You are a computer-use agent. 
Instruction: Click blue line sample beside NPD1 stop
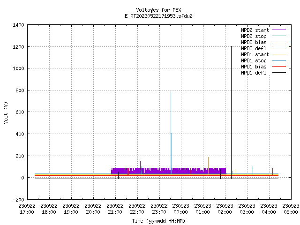click(279, 60)
